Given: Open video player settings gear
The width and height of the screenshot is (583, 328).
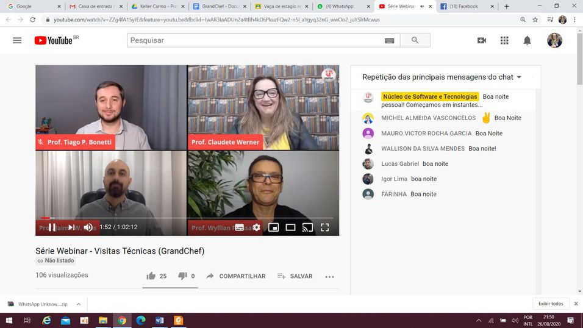Looking at the screenshot, I should click(257, 227).
